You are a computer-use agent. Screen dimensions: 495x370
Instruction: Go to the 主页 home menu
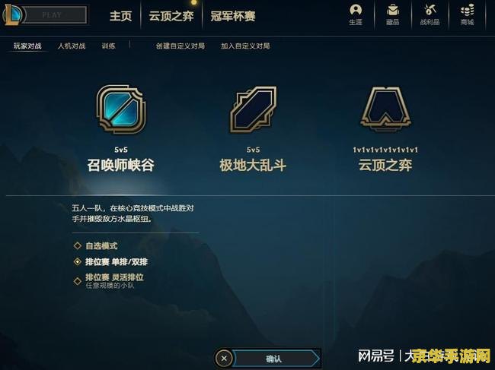pyautogui.click(x=120, y=16)
